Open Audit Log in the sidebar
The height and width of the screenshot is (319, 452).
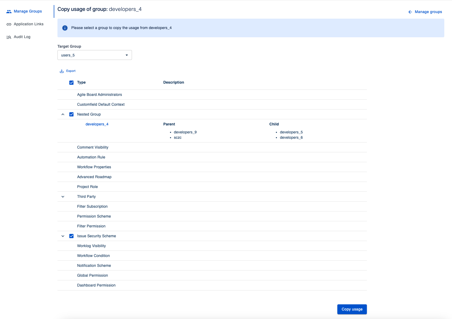[x=22, y=37]
